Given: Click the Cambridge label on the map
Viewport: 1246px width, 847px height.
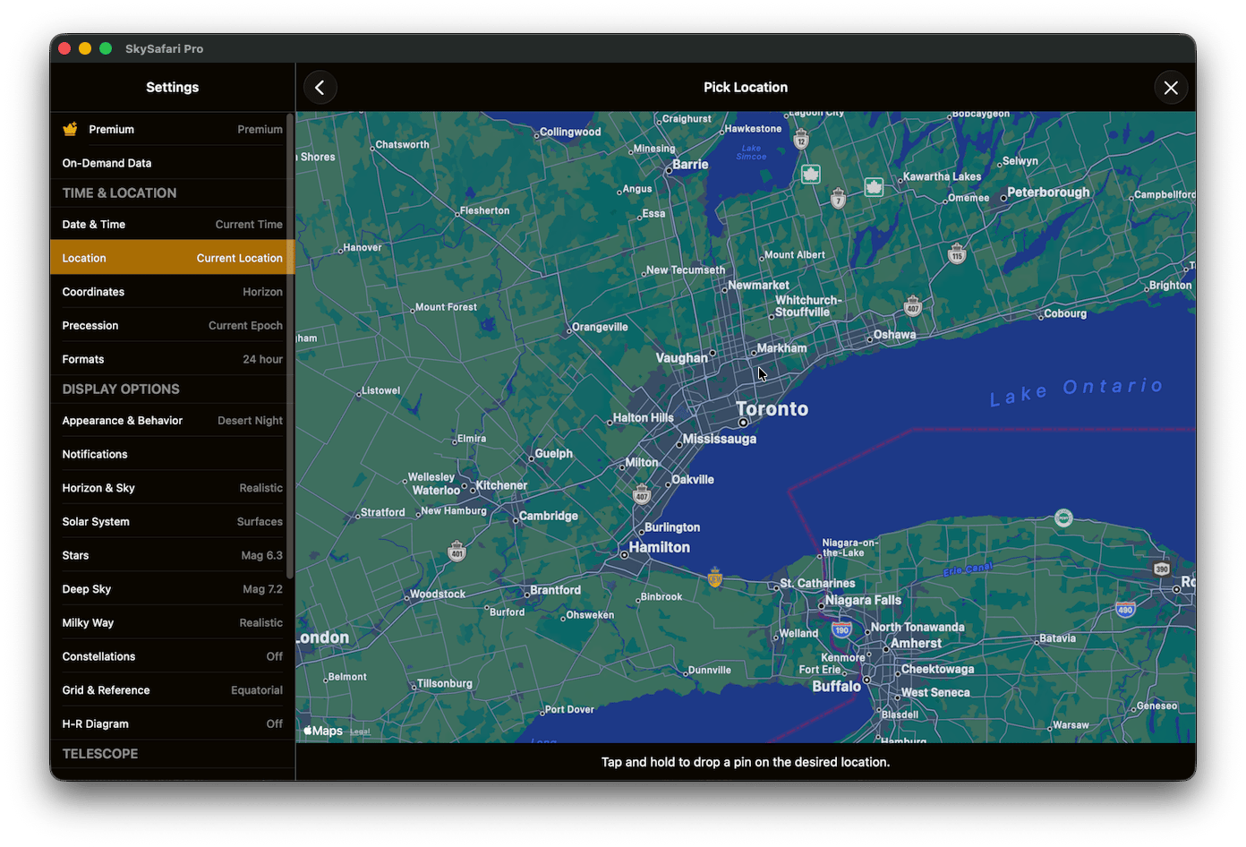Looking at the screenshot, I should (x=549, y=516).
